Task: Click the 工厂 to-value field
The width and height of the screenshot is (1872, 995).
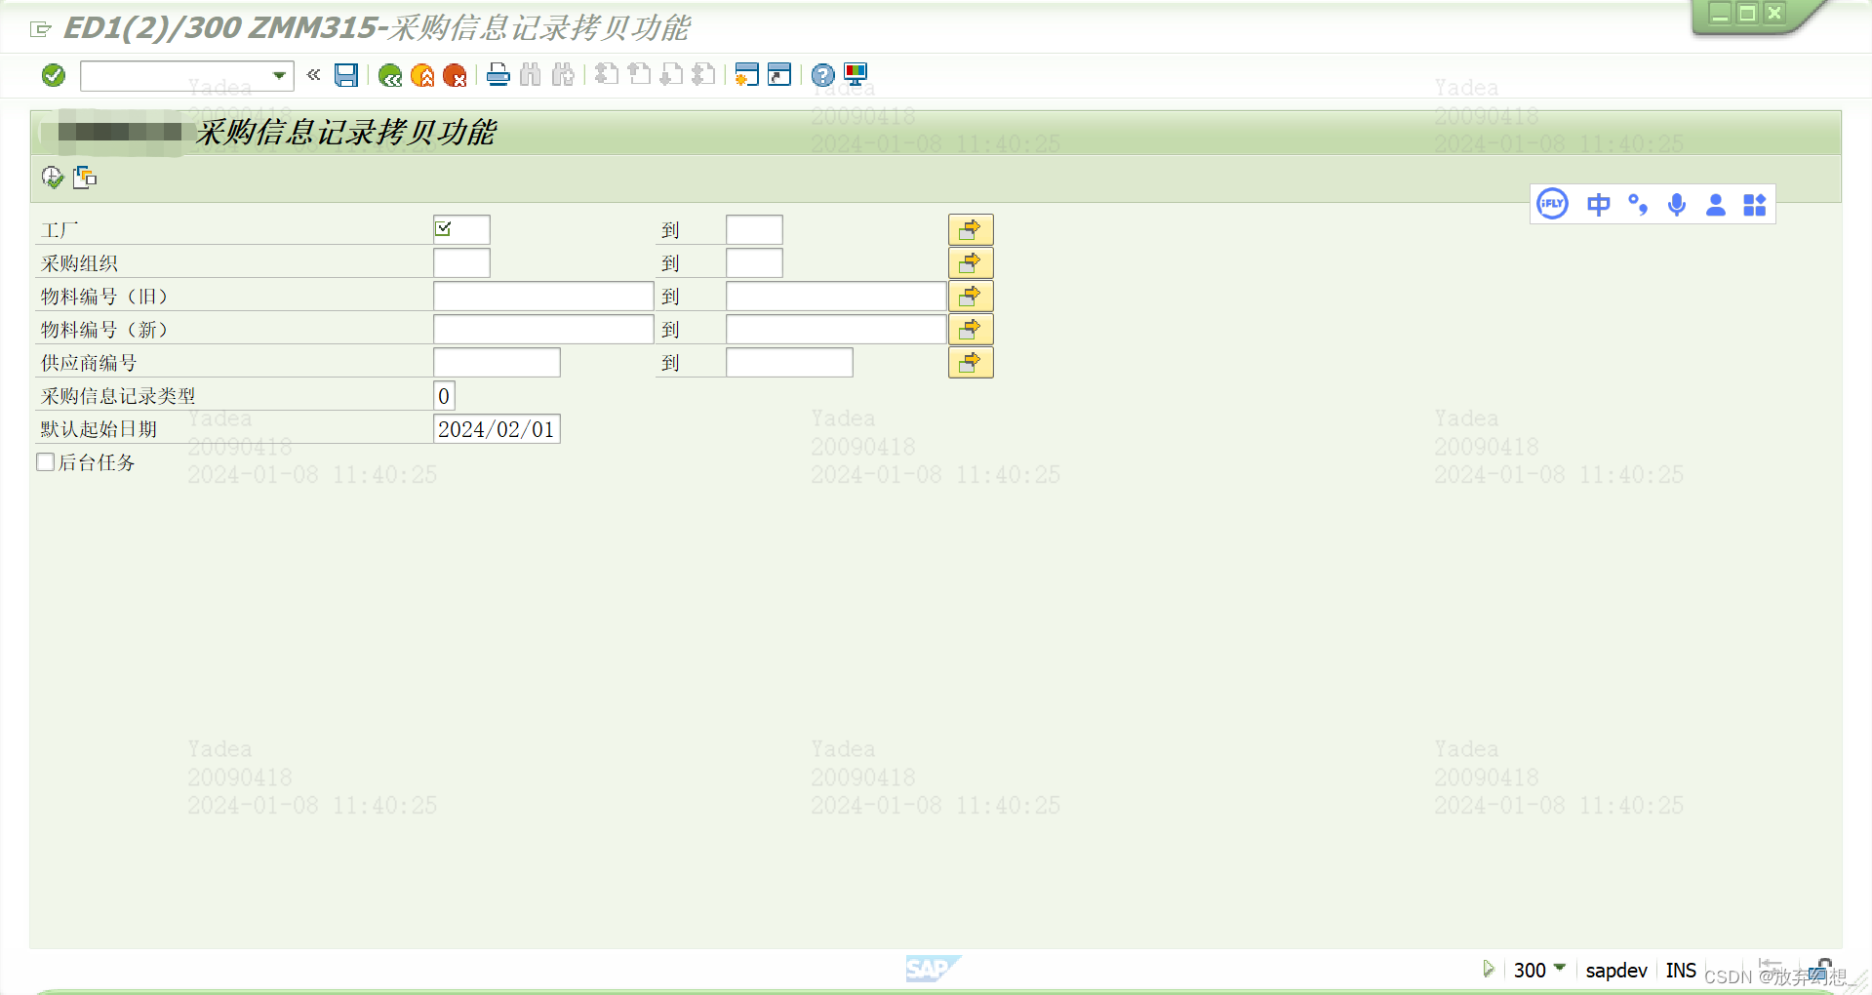Action: click(754, 229)
